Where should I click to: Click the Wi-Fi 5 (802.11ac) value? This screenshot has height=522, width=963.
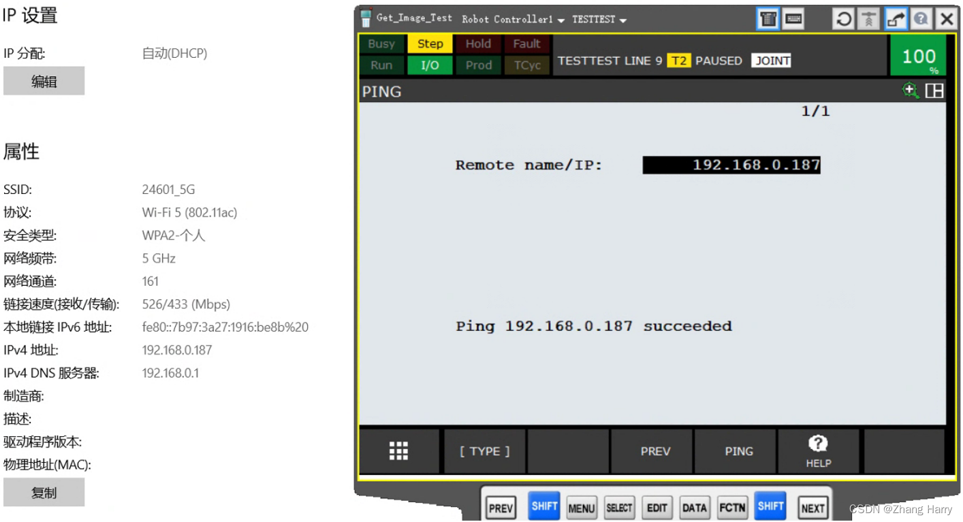pyautogui.click(x=189, y=212)
